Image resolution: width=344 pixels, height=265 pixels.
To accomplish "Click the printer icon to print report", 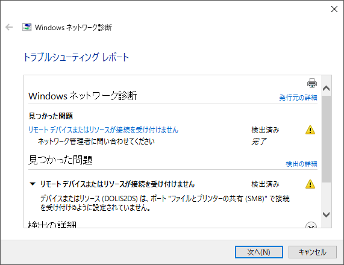I will point(311,83).
